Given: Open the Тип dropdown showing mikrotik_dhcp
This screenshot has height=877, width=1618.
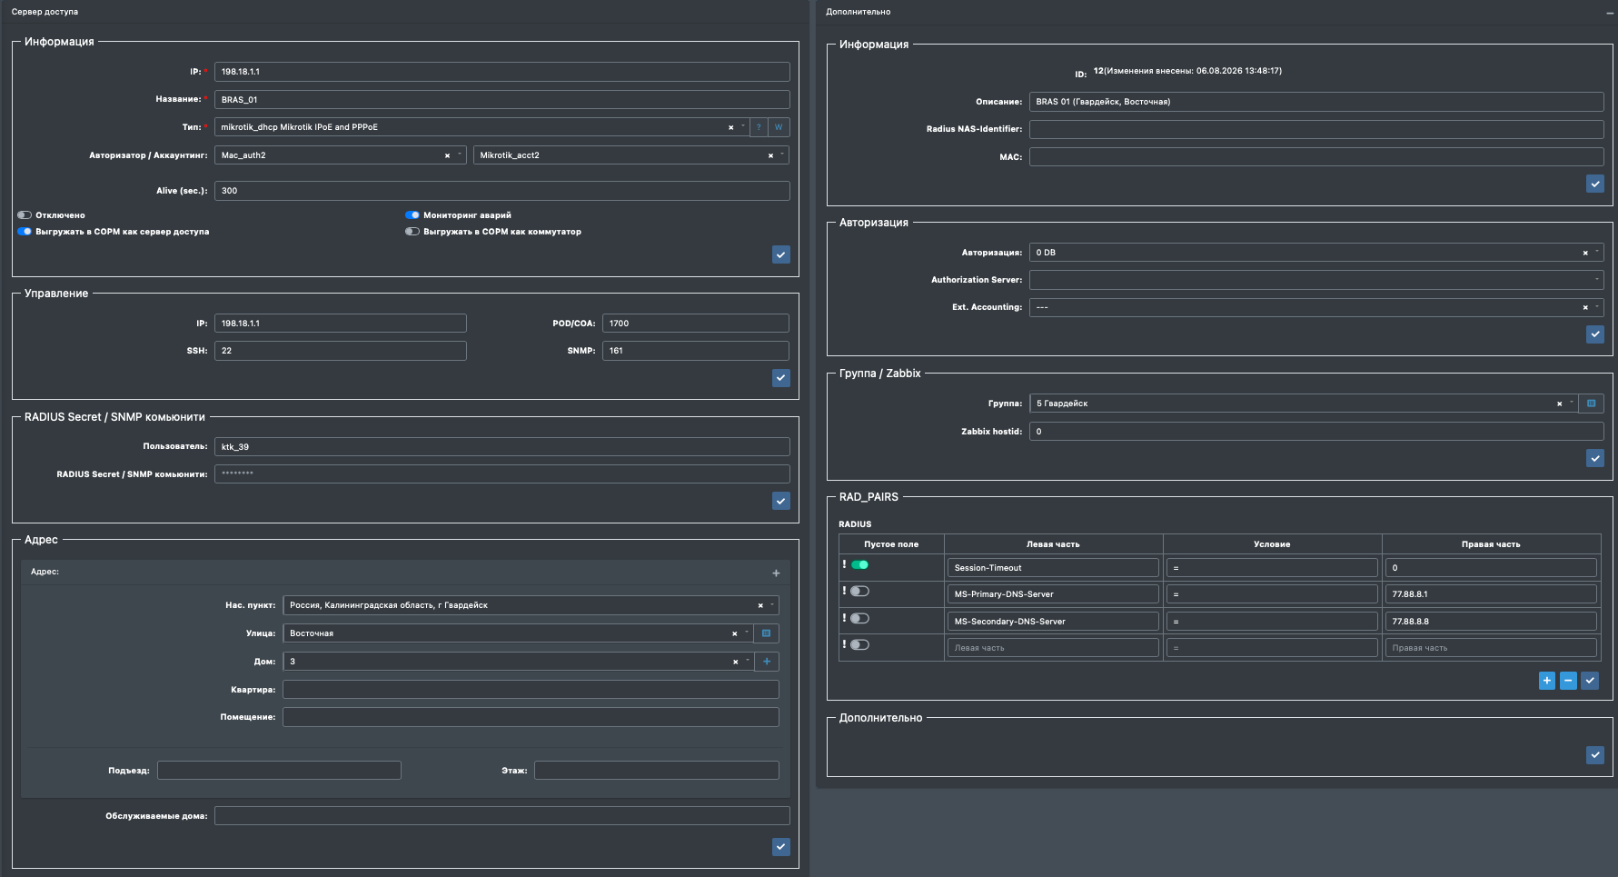Looking at the screenshot, I should [x=481, y=127].
